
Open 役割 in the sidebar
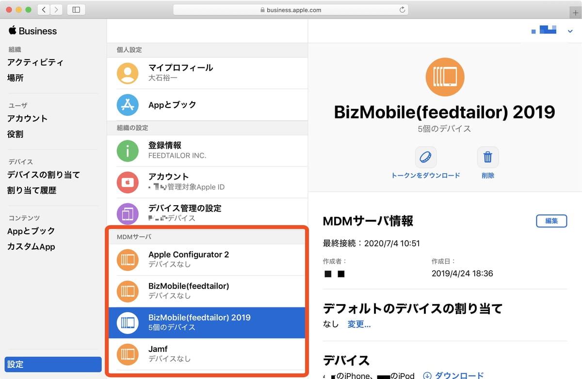[x=16, y=134]
